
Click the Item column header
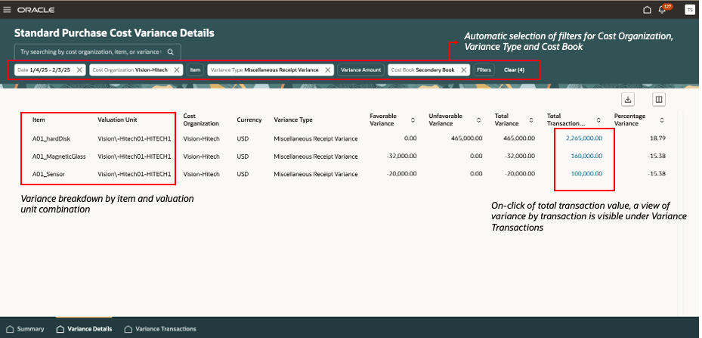39,119
